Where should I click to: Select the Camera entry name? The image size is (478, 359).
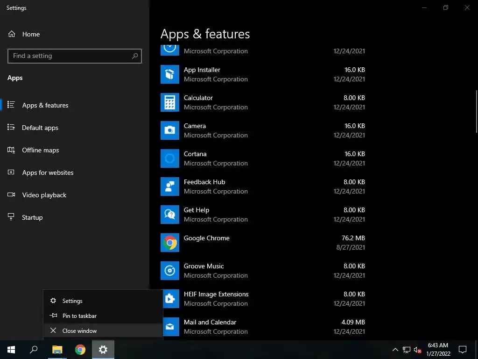(x=195, y=126)
